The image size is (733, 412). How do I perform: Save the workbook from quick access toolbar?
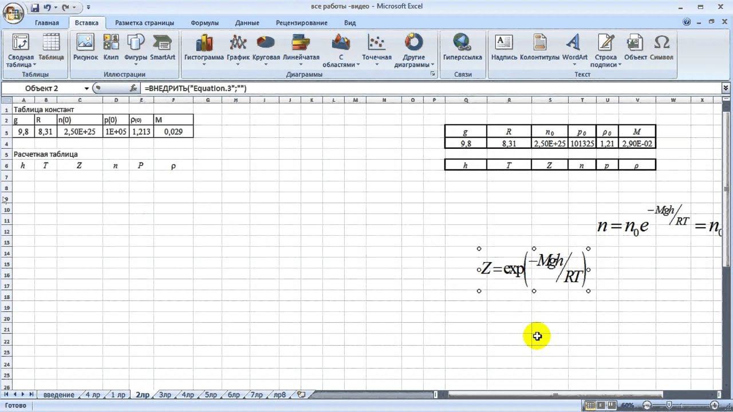coord(35,7)
